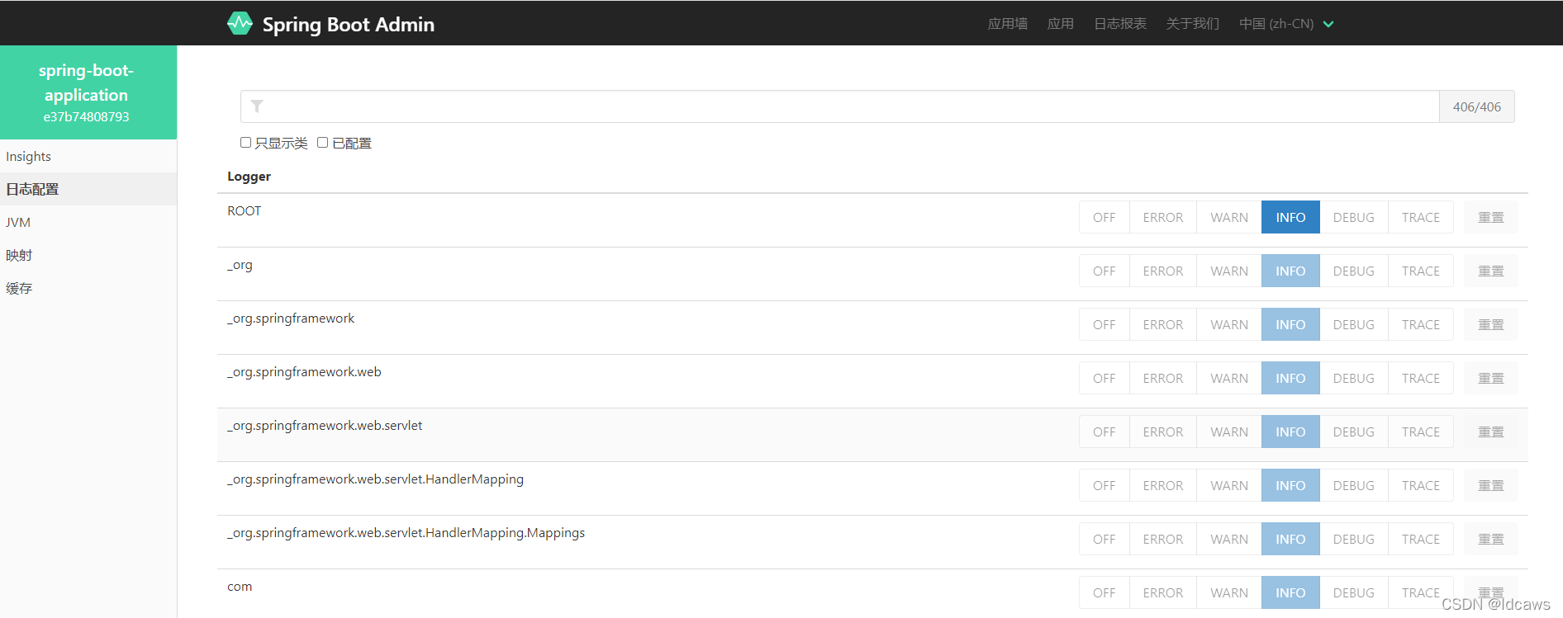Set HandlerMapping.Mappings logger to WARN
This screenshot has height=618, width=1563.
[1228, 539]
